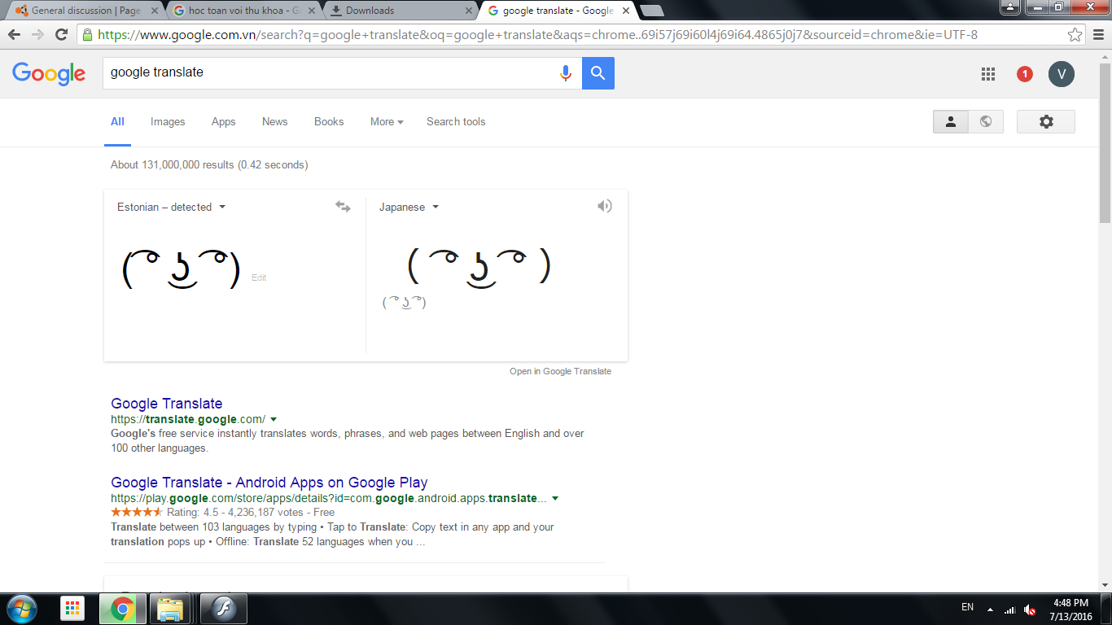Open the Chrome menu
Image resolution: width=1112 pixels, height=625 pixels.
(1099, 34)
